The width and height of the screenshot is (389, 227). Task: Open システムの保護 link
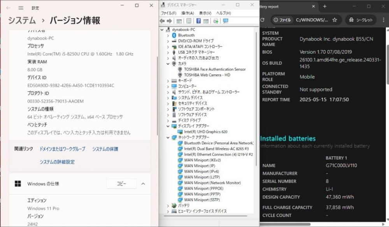coord(105,149)
